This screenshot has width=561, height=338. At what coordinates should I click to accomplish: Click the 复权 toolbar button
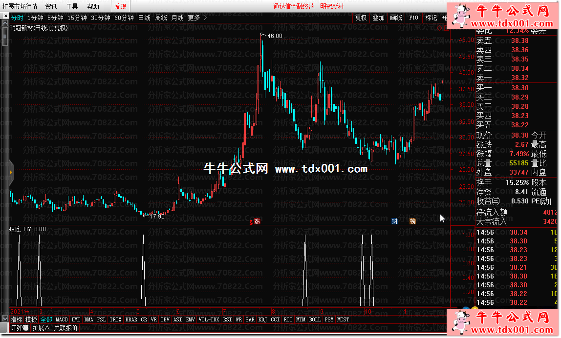pos(361,18)
